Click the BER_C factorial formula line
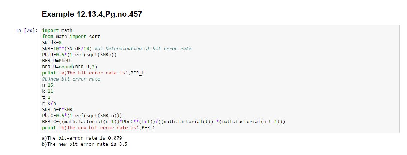 click(163, 122)
